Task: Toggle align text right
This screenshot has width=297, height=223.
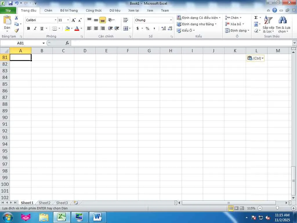Action: click(103, 28)
